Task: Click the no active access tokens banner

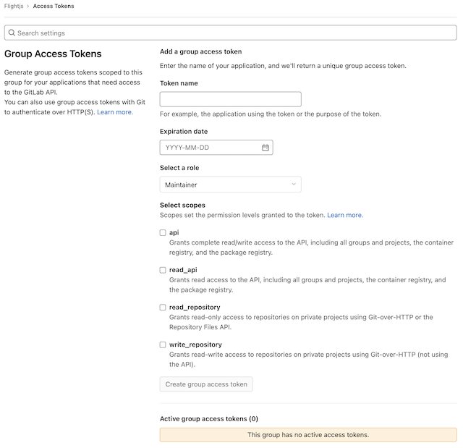Action: (x=308, y=435)
